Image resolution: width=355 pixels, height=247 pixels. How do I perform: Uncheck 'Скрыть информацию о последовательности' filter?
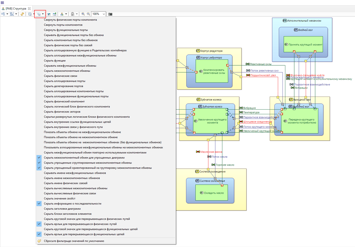coord(72,204)
